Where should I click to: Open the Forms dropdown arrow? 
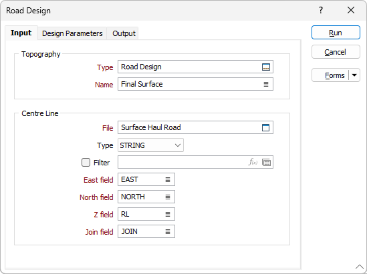click(354, 75)
